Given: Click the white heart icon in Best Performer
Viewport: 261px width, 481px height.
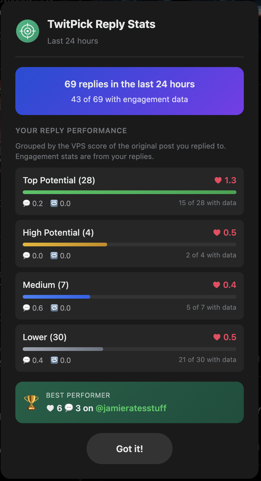Looking at the screenshot, I should (x=50, y=408).
